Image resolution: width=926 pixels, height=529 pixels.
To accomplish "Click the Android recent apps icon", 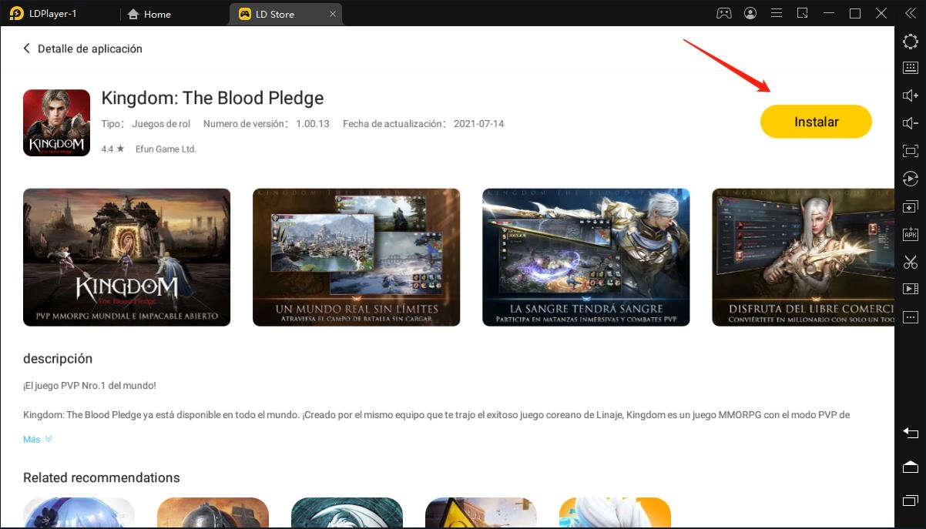I will click(910, 501).
